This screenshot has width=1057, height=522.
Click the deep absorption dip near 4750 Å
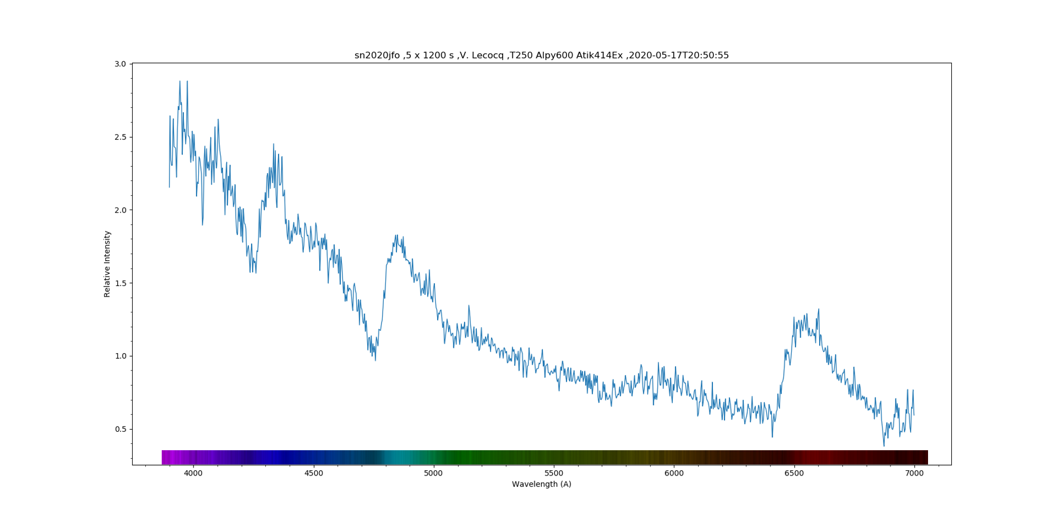tap(374, 354)
